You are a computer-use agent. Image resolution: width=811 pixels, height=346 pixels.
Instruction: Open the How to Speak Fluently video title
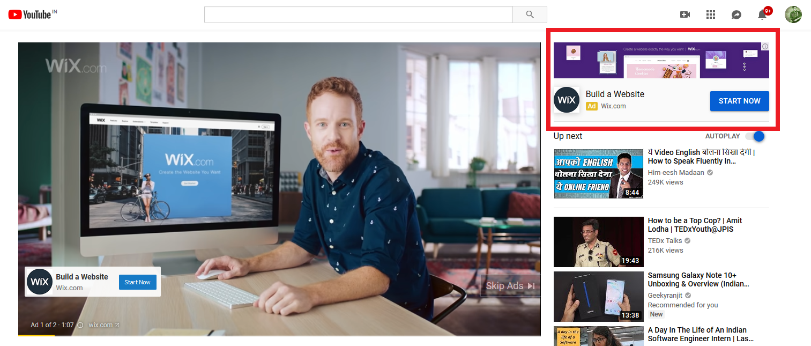click(x=701, y=157)
